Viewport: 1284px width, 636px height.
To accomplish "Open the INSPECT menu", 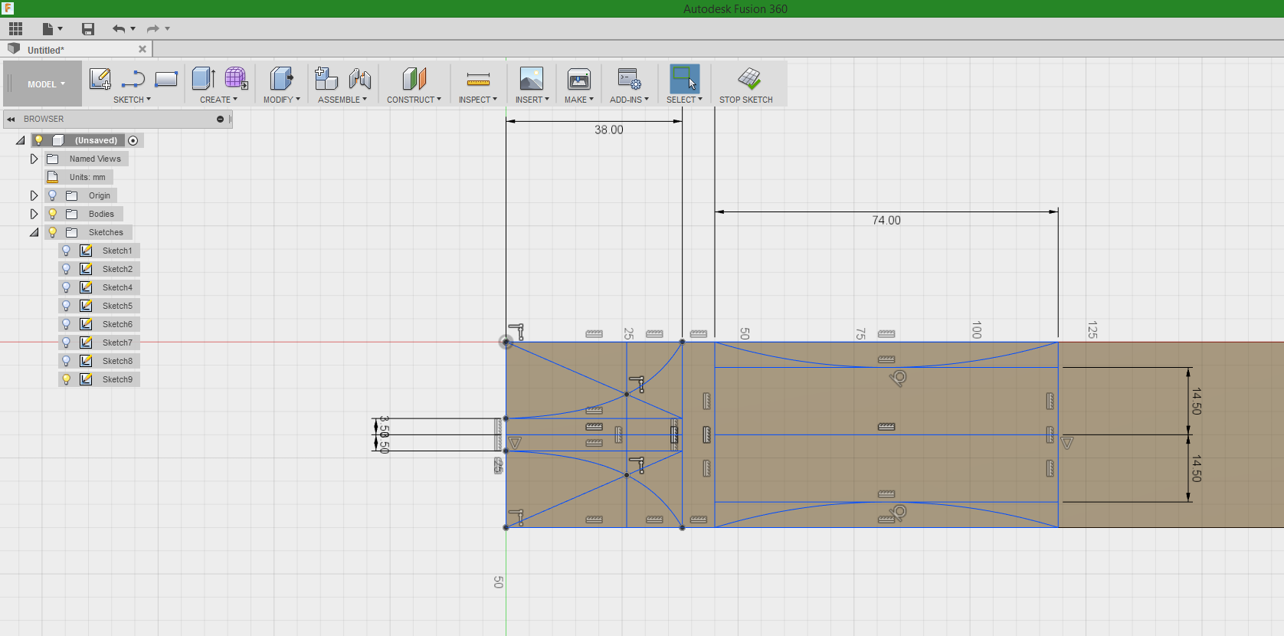I will pyautogui.click(x=478, y=100).
